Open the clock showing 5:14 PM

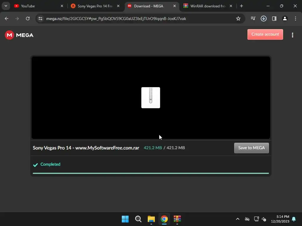(x=280, y=219)
